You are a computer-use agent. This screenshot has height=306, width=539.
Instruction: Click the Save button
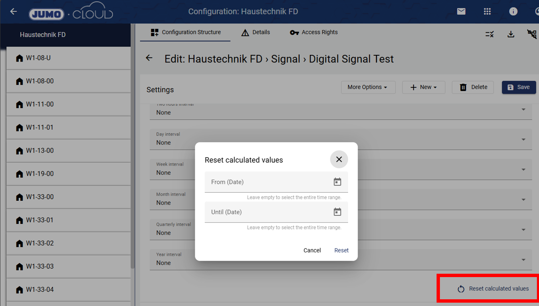click(x=519, y=87)
